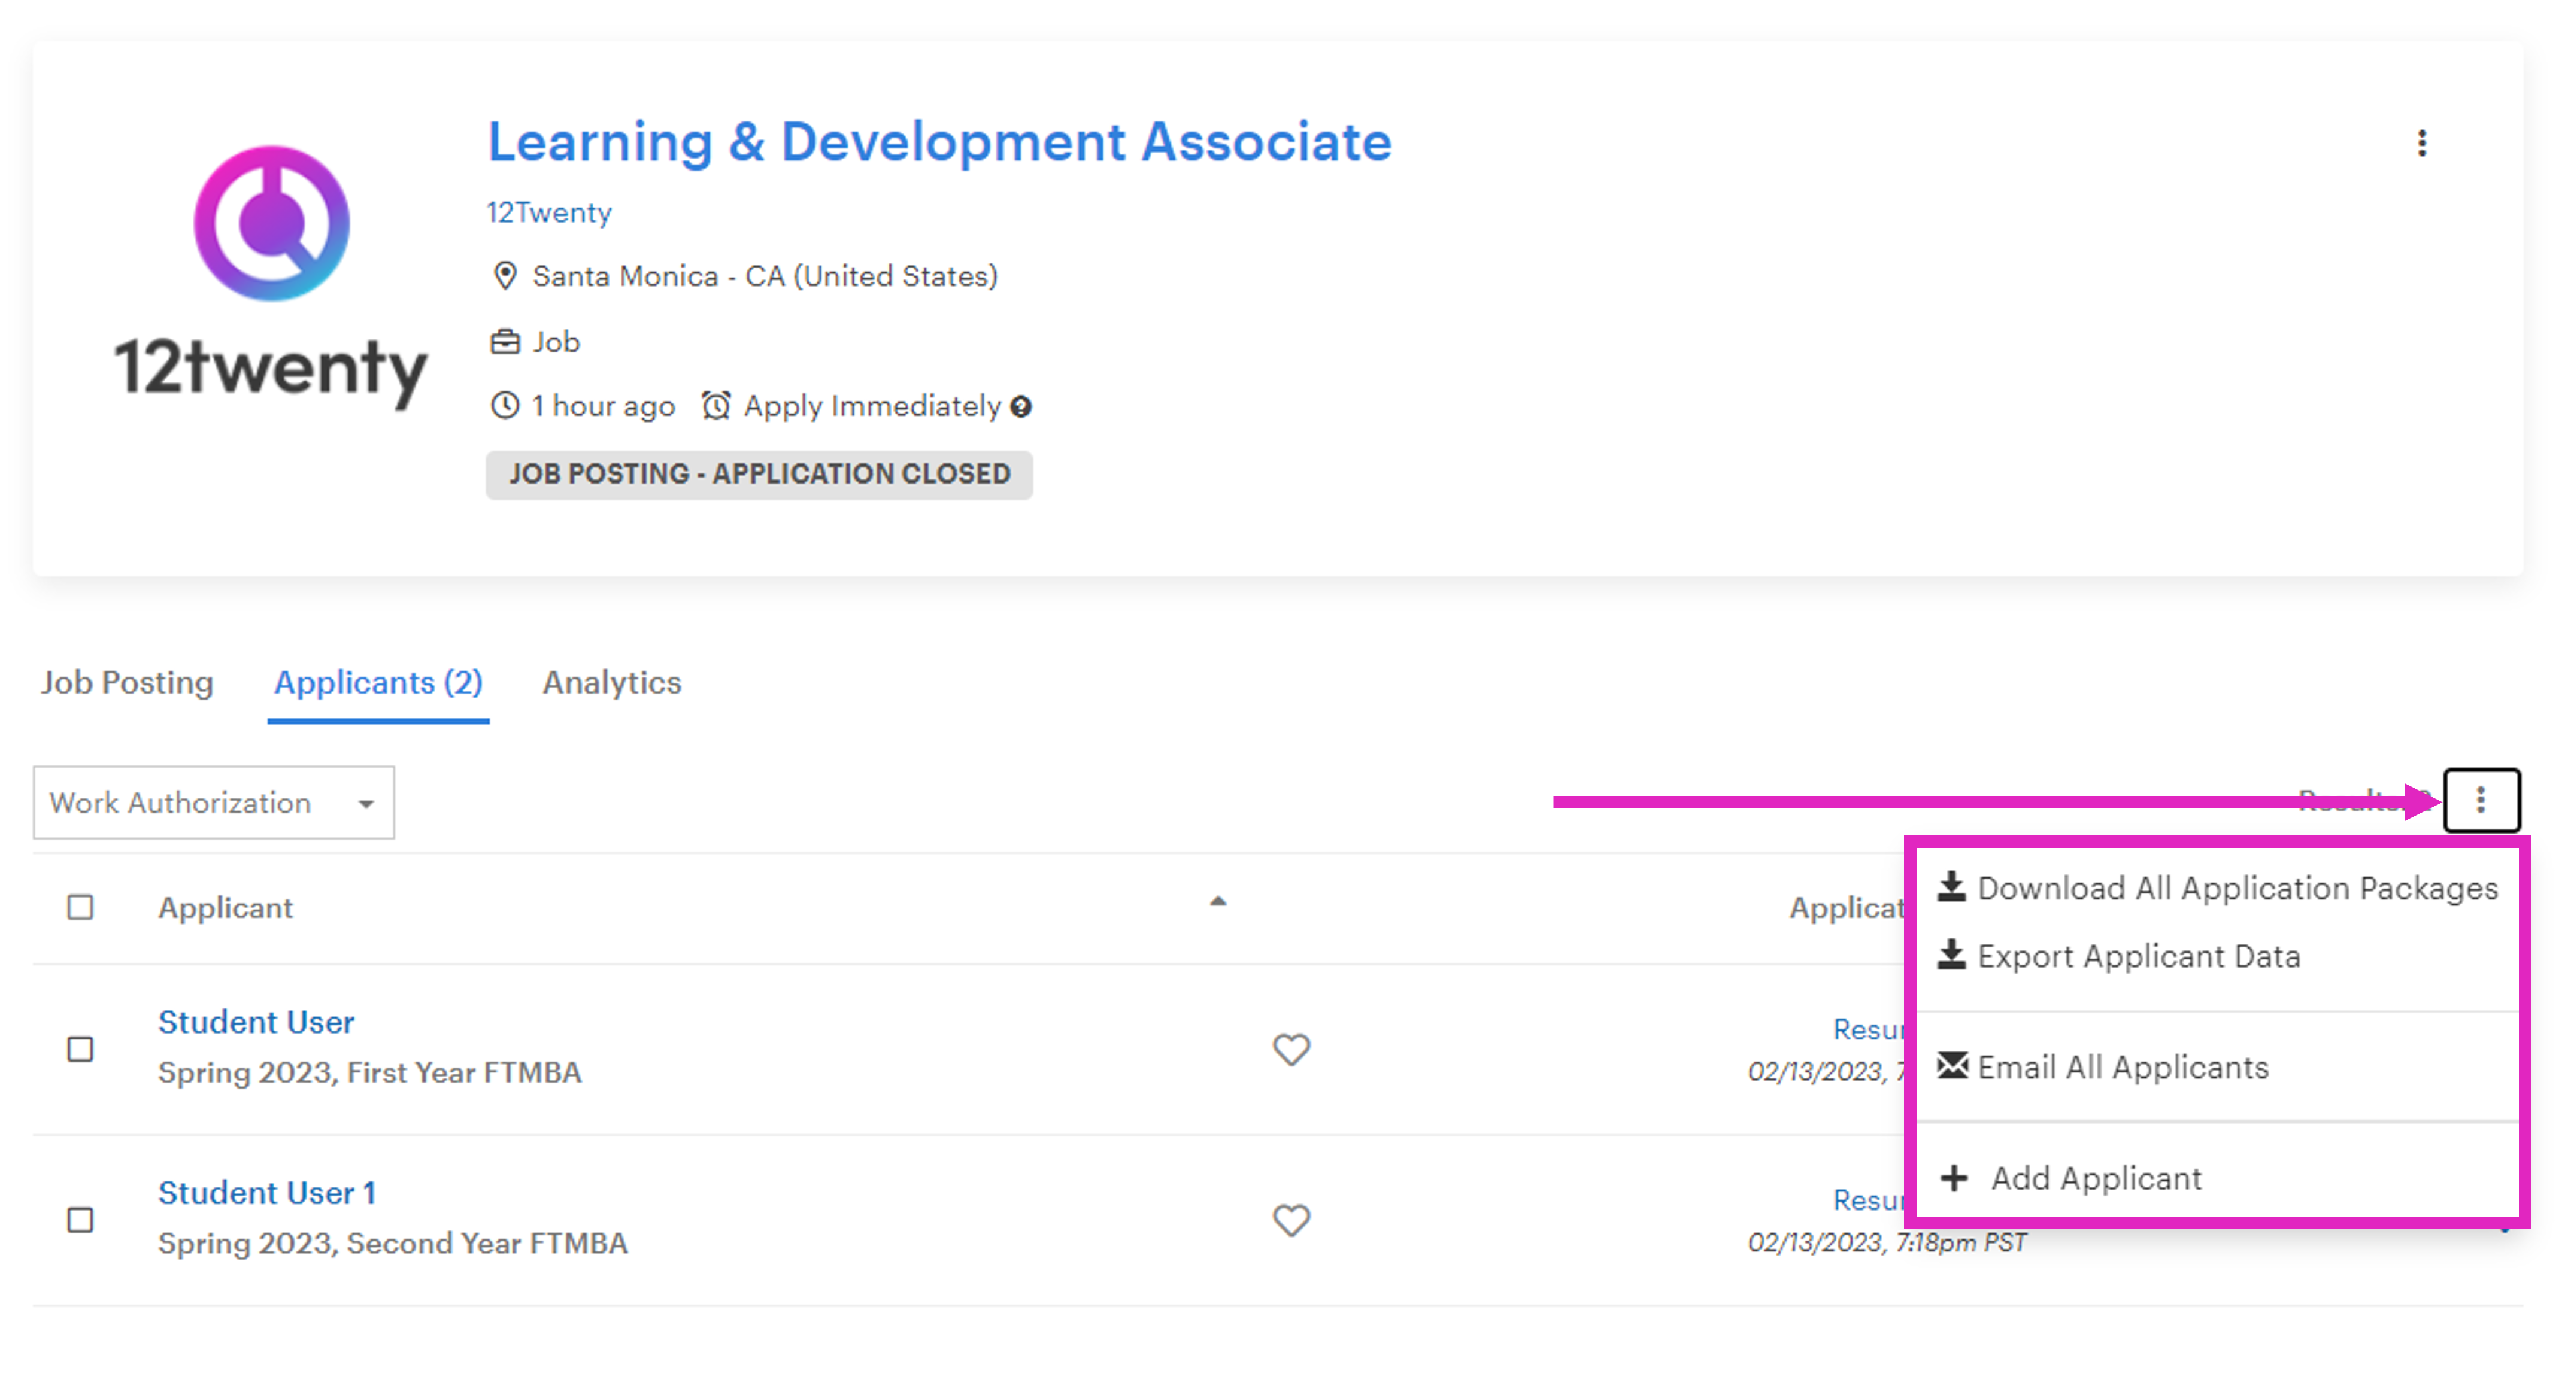The image size is (2571, 1383).
Task: Click the envelope icon for Email All Applicants
Action: coord(1952,1066)
